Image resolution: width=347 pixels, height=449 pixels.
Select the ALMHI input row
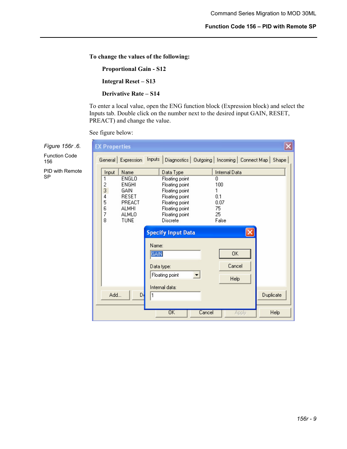[194, 209]
